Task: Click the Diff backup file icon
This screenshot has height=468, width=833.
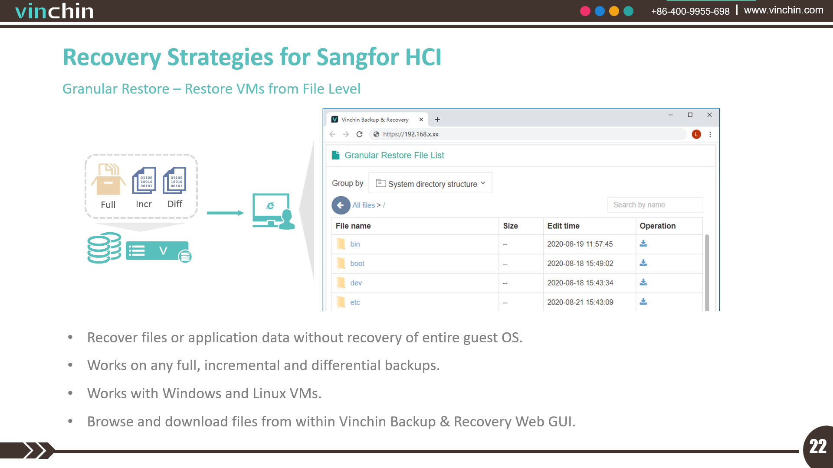Action: coord(174,181)
